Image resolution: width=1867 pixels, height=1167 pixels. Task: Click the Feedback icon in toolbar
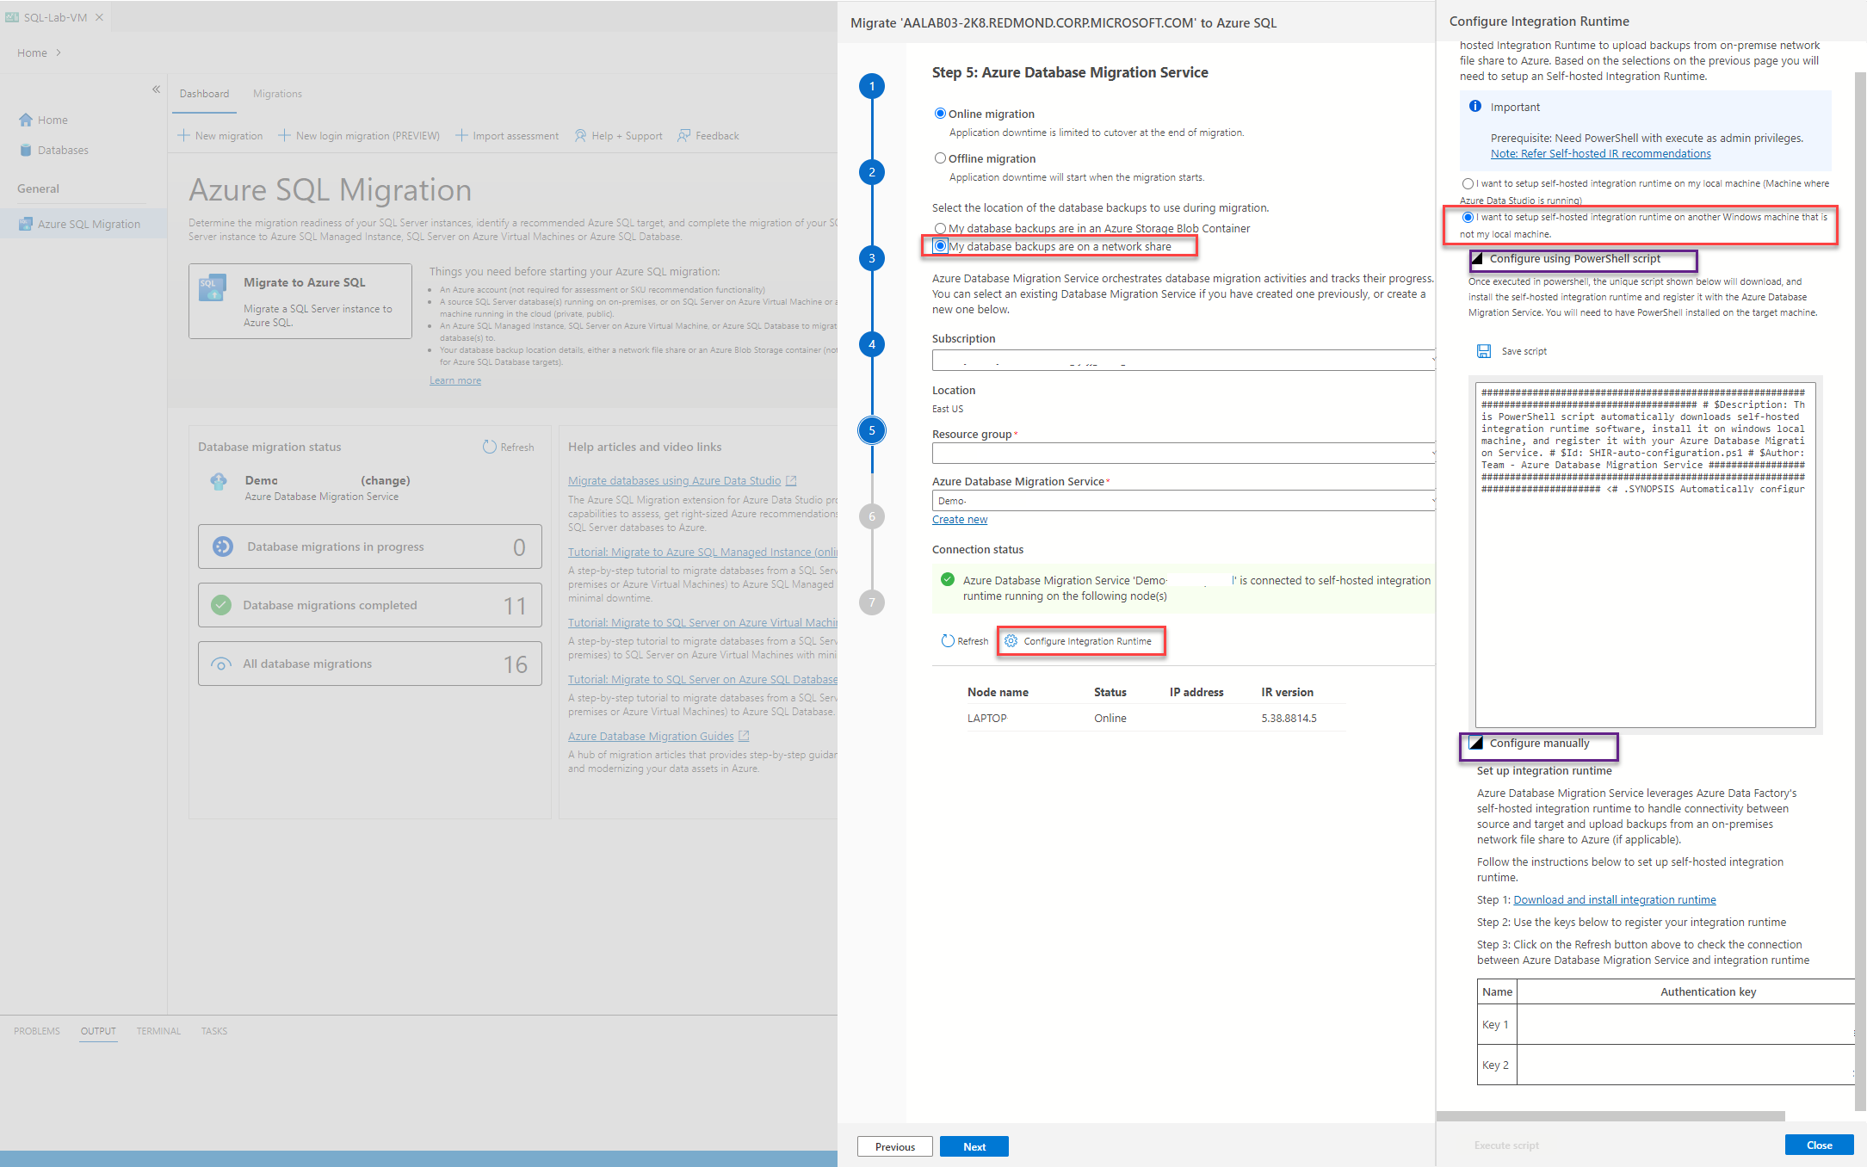tap(684, 136)
